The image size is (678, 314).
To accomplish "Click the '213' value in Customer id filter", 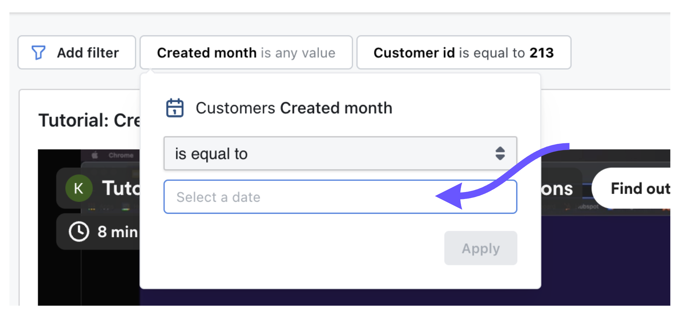I will 541,53.
